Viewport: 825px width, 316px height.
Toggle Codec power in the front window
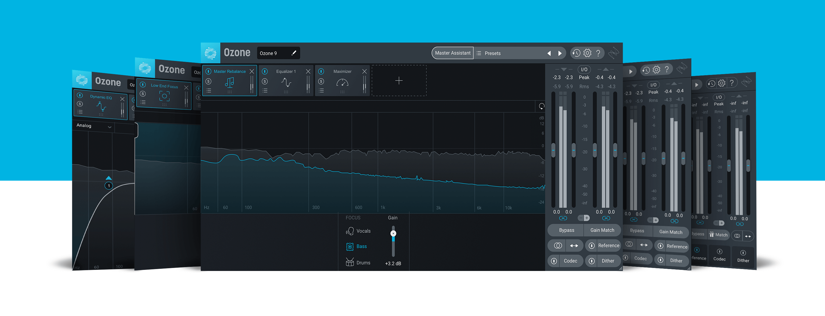click(554, 261)
